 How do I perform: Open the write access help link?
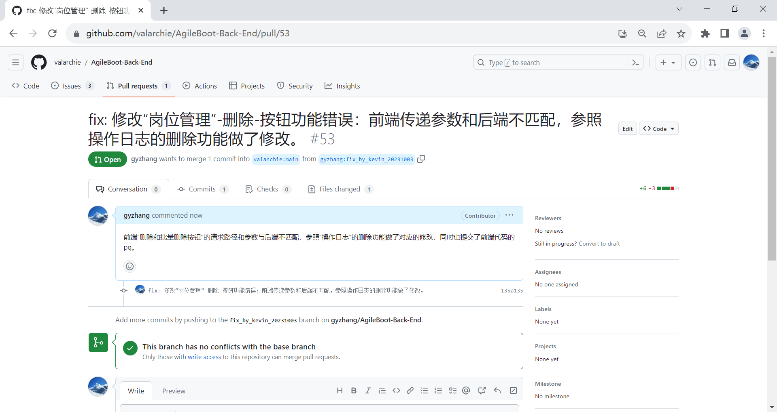tap(204, 357)
